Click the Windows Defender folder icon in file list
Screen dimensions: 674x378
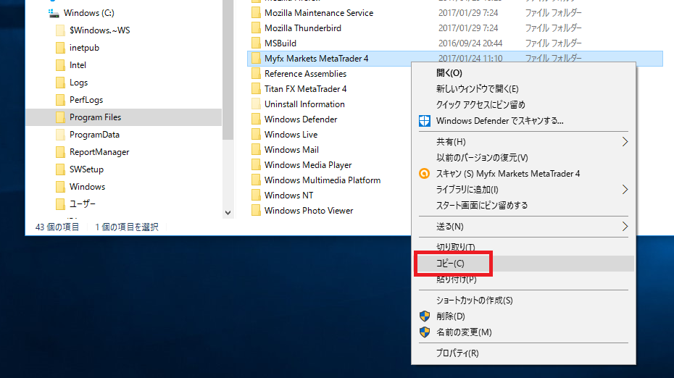pos(256,119)
